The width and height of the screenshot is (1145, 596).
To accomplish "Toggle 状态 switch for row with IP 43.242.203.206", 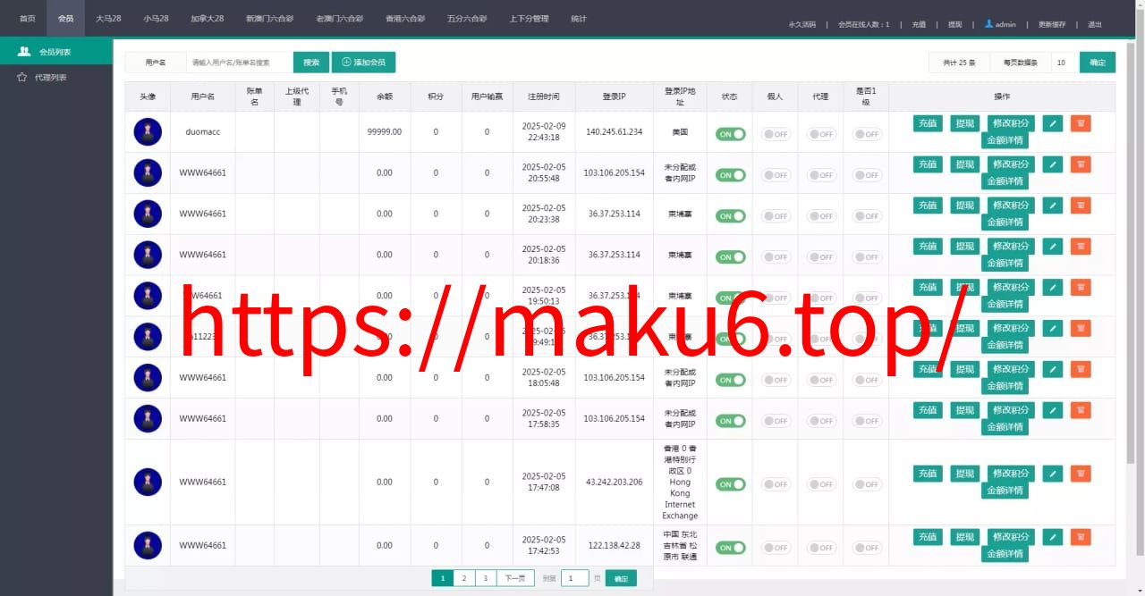I will pos(730,484).
